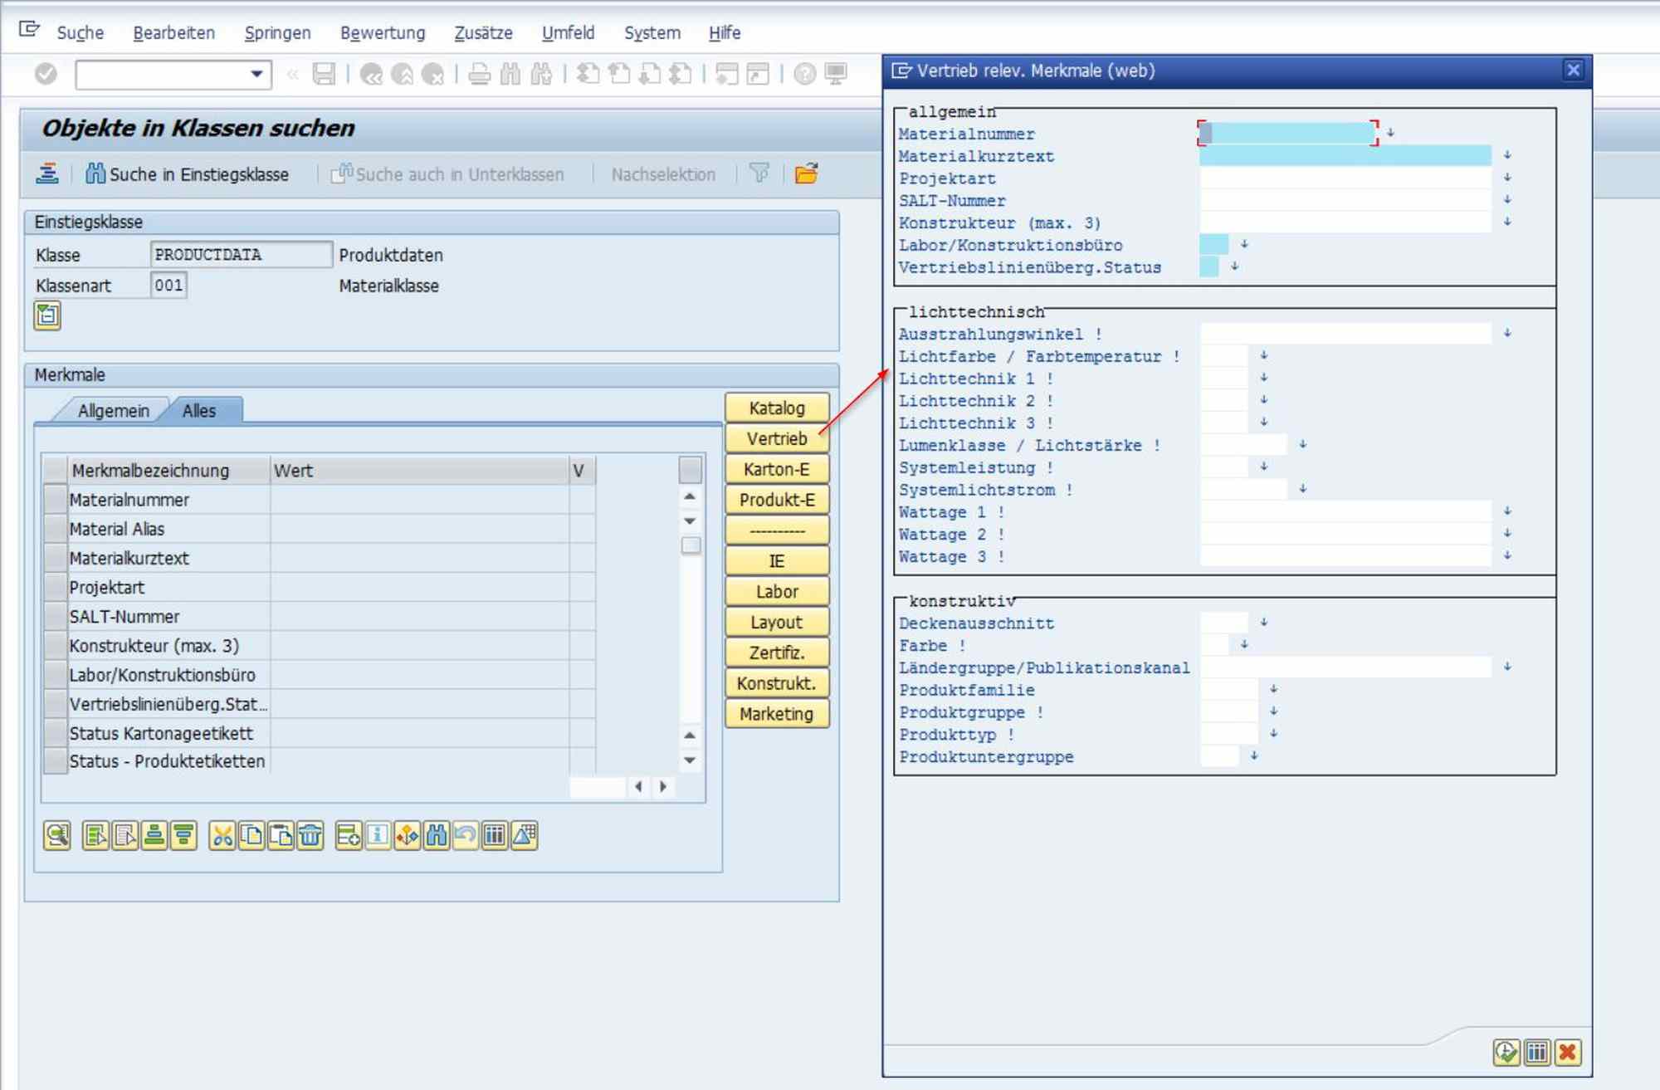The width and height of the screenshot is (1660, 1090).
Task: Click the Materialkurztext input field in dialog
Action: tap(1345, 155)
